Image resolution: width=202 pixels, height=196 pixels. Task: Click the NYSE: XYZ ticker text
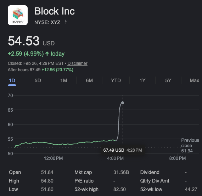point(47,22)
